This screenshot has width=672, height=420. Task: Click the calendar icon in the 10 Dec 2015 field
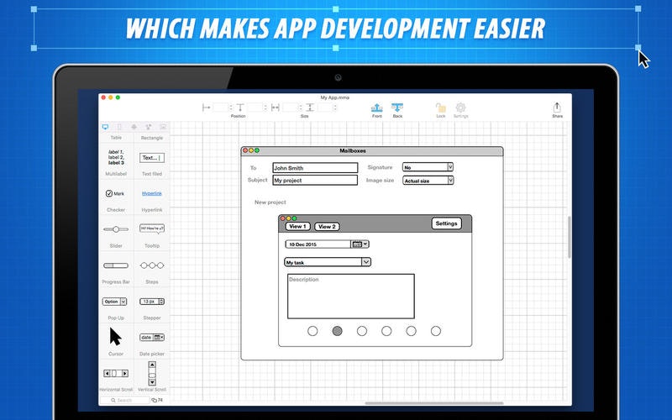356,244
